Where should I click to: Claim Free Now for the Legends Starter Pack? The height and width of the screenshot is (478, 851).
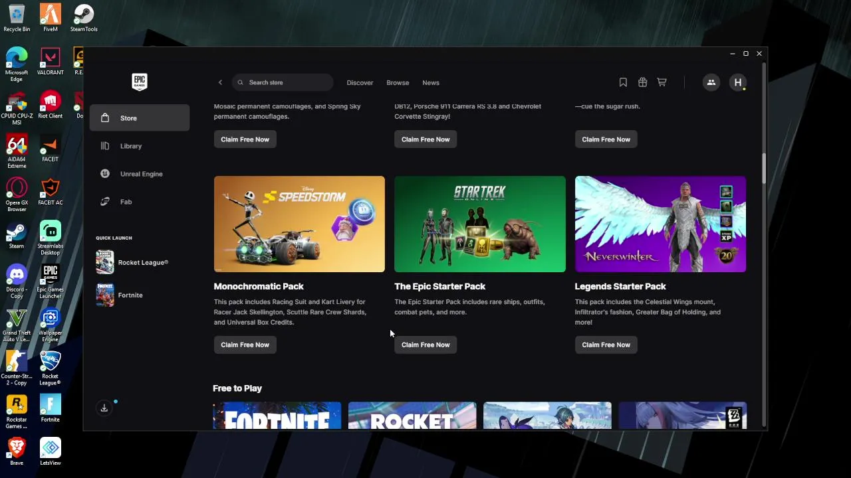click(x=606, y=345)
